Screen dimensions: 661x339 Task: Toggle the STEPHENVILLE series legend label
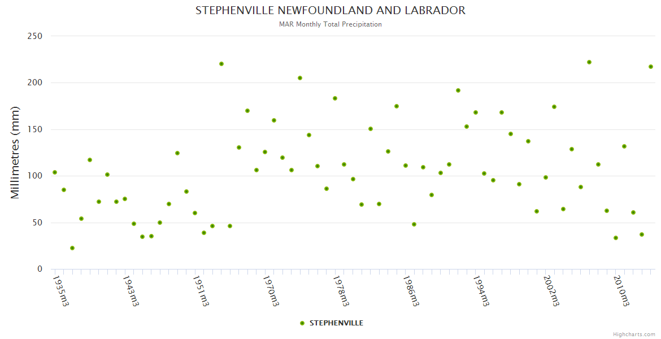pyautogui.click(x=336, y=323)
